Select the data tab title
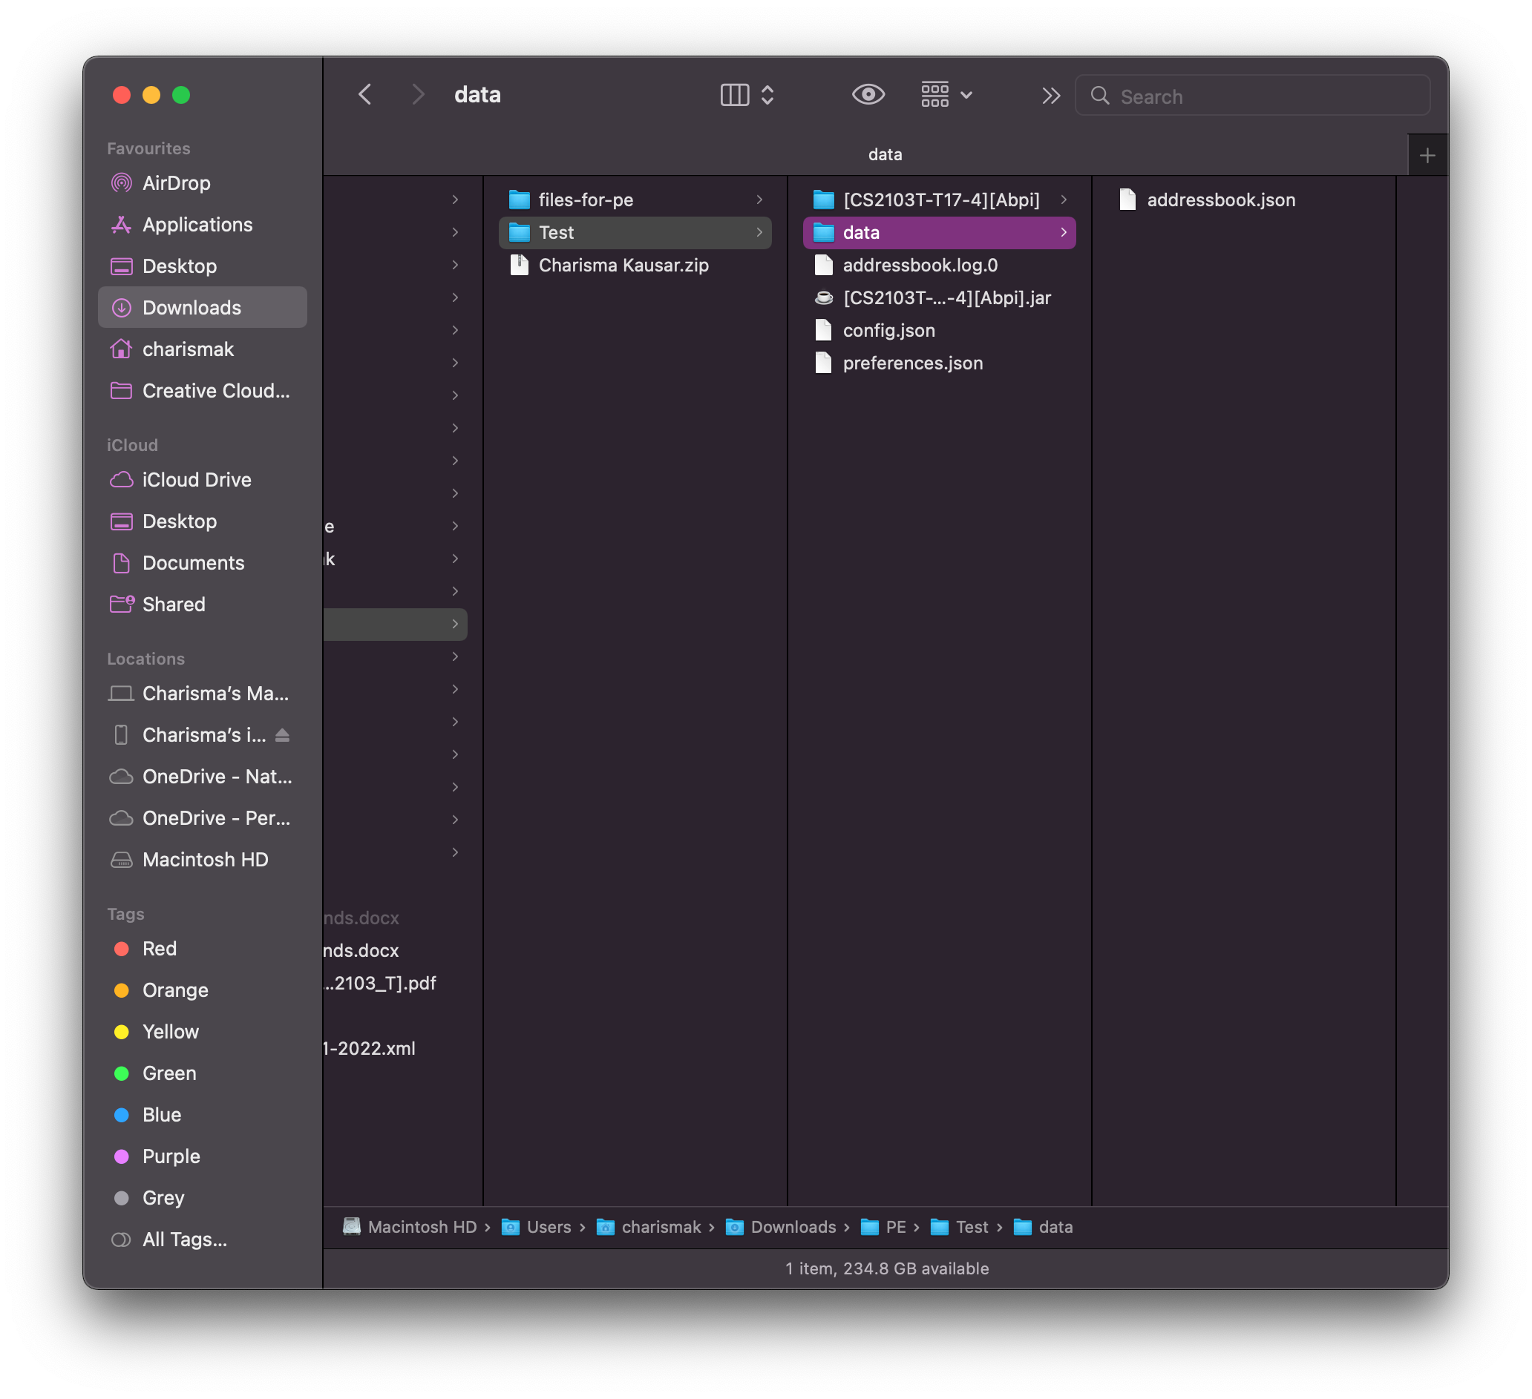The image size is (1532, 1399). 885,155
